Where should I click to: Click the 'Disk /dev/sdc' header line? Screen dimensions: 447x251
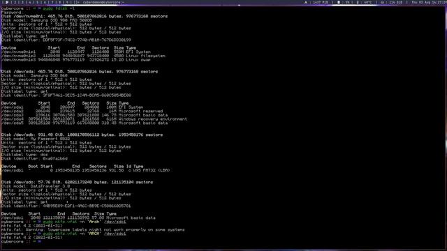tap(77, 182)
